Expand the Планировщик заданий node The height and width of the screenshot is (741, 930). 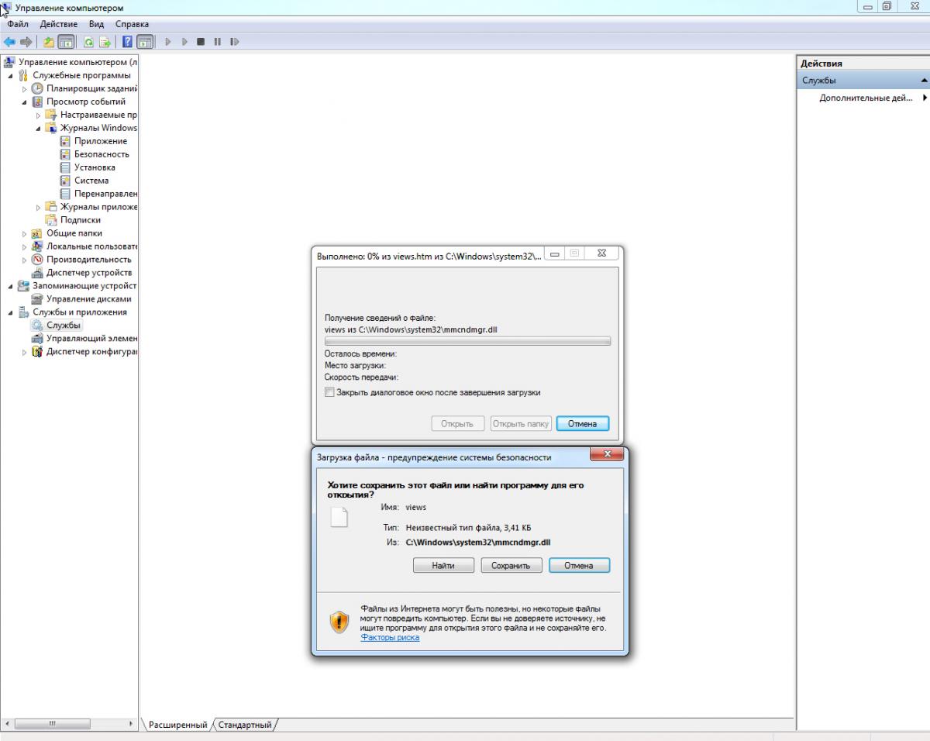tap(24, 89)
